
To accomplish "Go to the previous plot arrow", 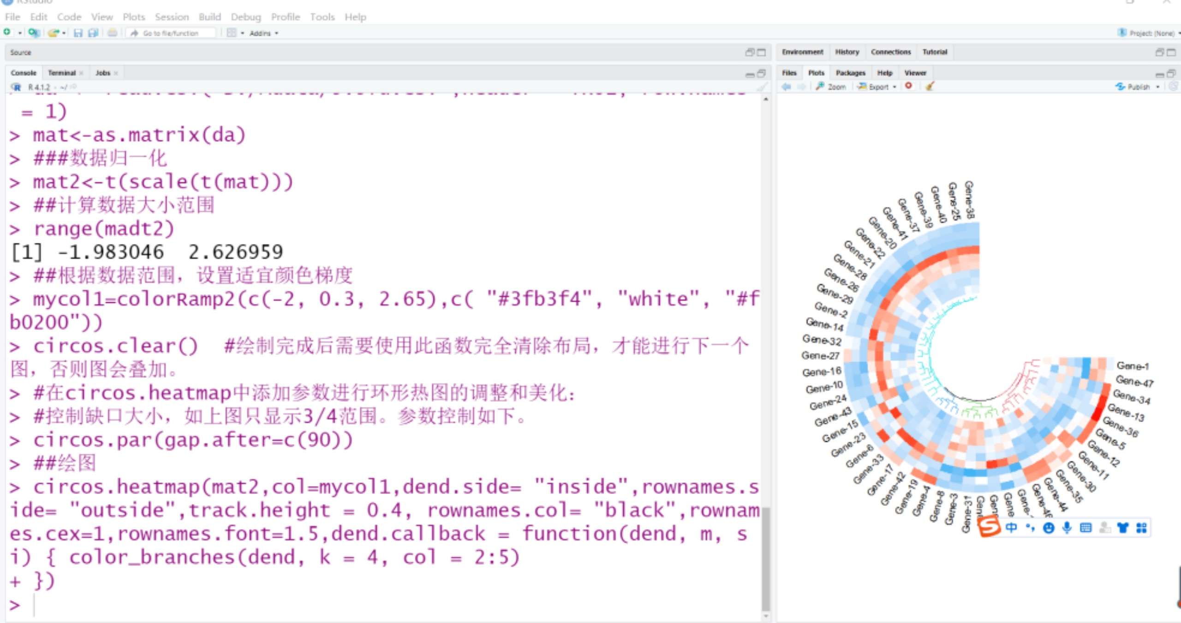I will 787,87.
